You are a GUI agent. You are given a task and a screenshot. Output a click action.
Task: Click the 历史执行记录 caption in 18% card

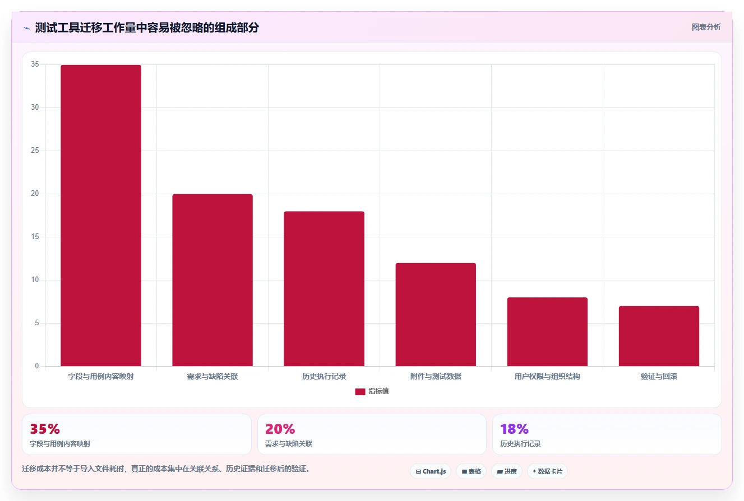(x=520, y=444)
